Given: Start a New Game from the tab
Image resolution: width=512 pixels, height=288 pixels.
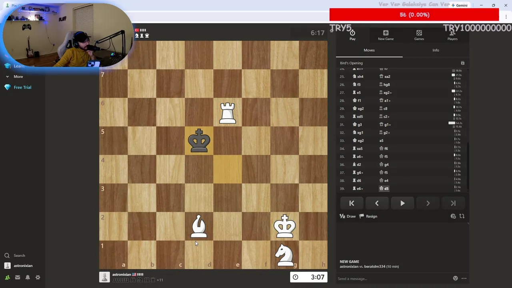Looking at the screenshot, I should (x=386, y=35).
